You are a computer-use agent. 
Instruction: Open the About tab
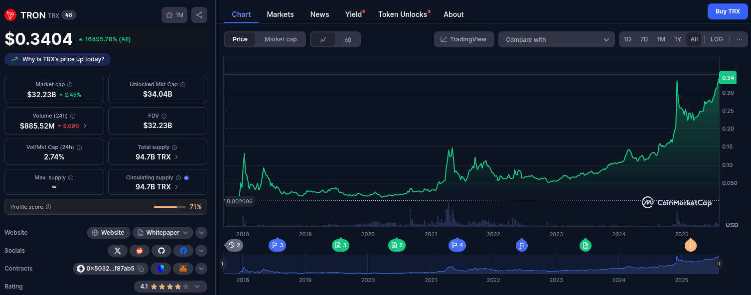(x=453, y=14)
